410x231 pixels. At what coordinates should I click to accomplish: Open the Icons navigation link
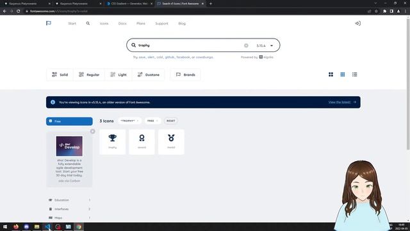point(104,24)
